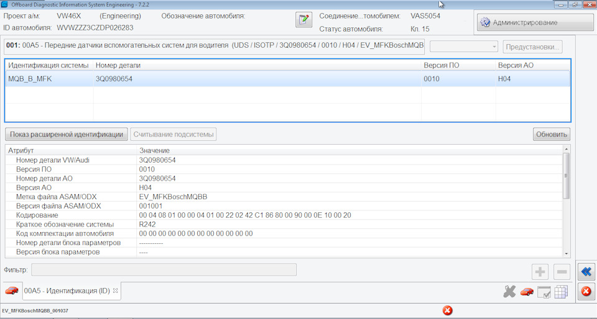Sort by Номер детали column header
This screenshot has height=319, width=597.
click(257, 65)
